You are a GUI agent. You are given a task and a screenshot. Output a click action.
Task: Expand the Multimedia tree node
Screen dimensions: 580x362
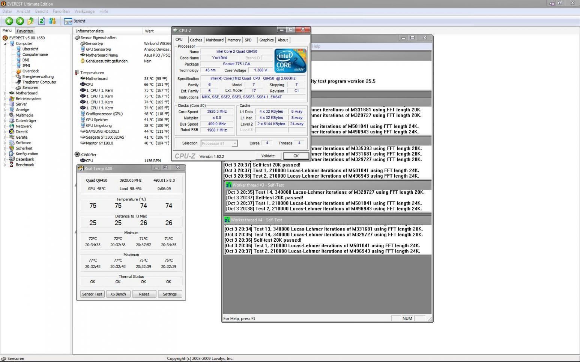point(6,115)
